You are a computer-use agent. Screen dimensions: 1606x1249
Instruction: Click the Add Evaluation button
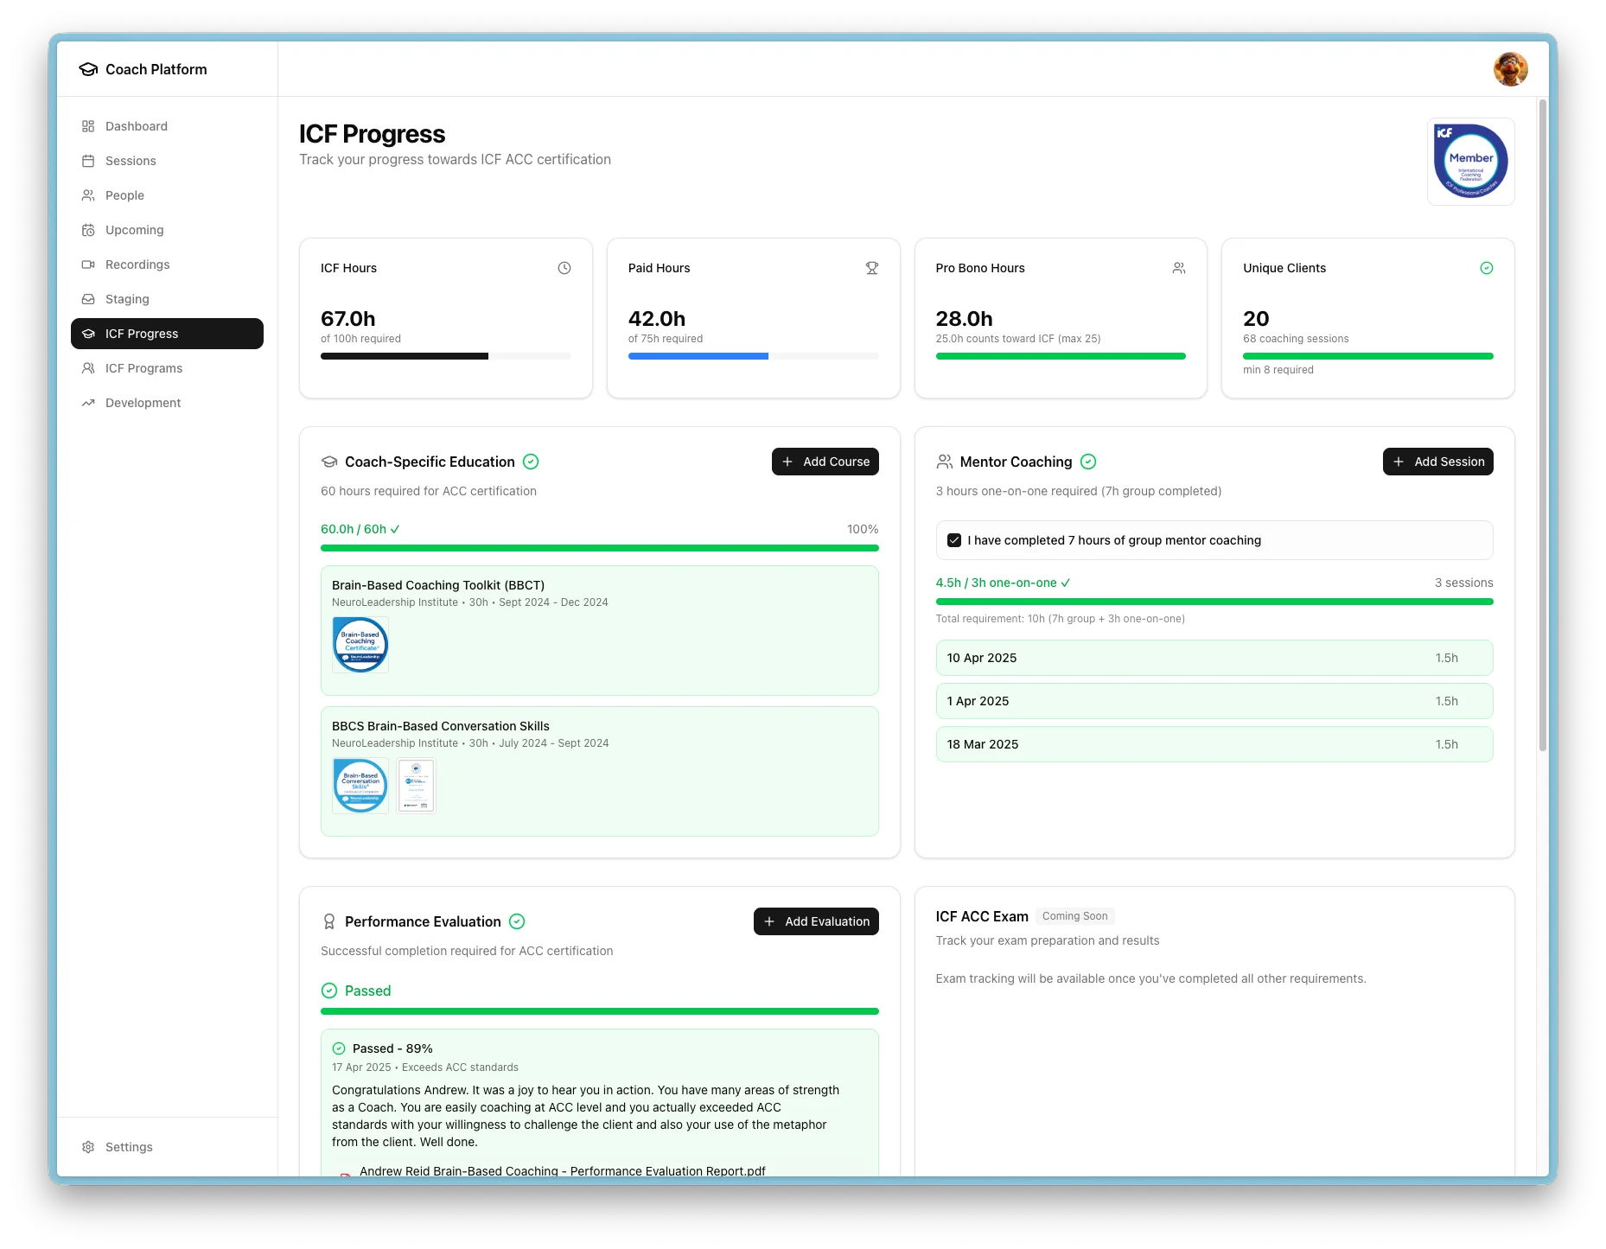click(x=815, y=921)
